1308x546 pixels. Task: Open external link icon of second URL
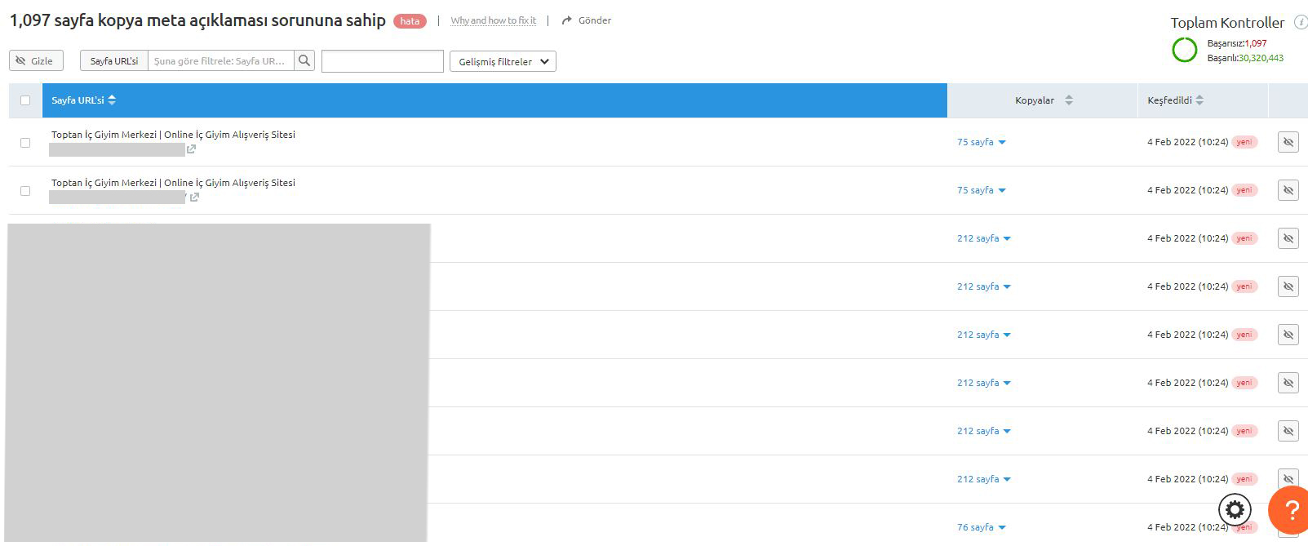coord(194,198)
